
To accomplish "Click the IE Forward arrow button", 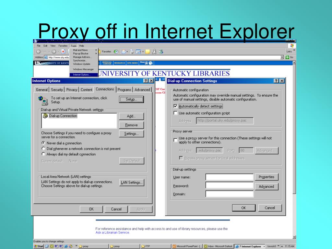I will click(x=54, y=52).
